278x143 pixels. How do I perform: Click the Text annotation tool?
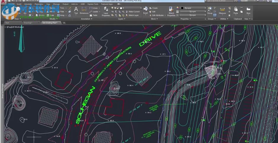click(76, 10)
